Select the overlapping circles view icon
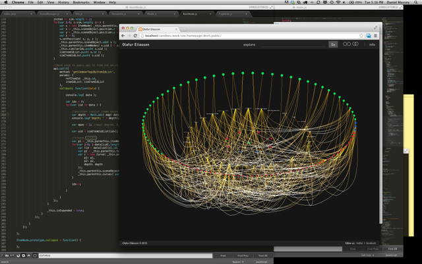422x264 pixels. pyautogui.click(x=355, y=44)
